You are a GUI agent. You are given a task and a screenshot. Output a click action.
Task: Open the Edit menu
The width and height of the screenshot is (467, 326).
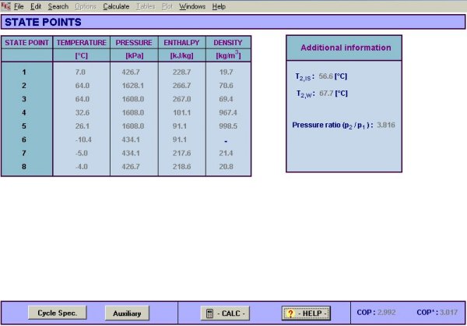(x=36, y=6)
